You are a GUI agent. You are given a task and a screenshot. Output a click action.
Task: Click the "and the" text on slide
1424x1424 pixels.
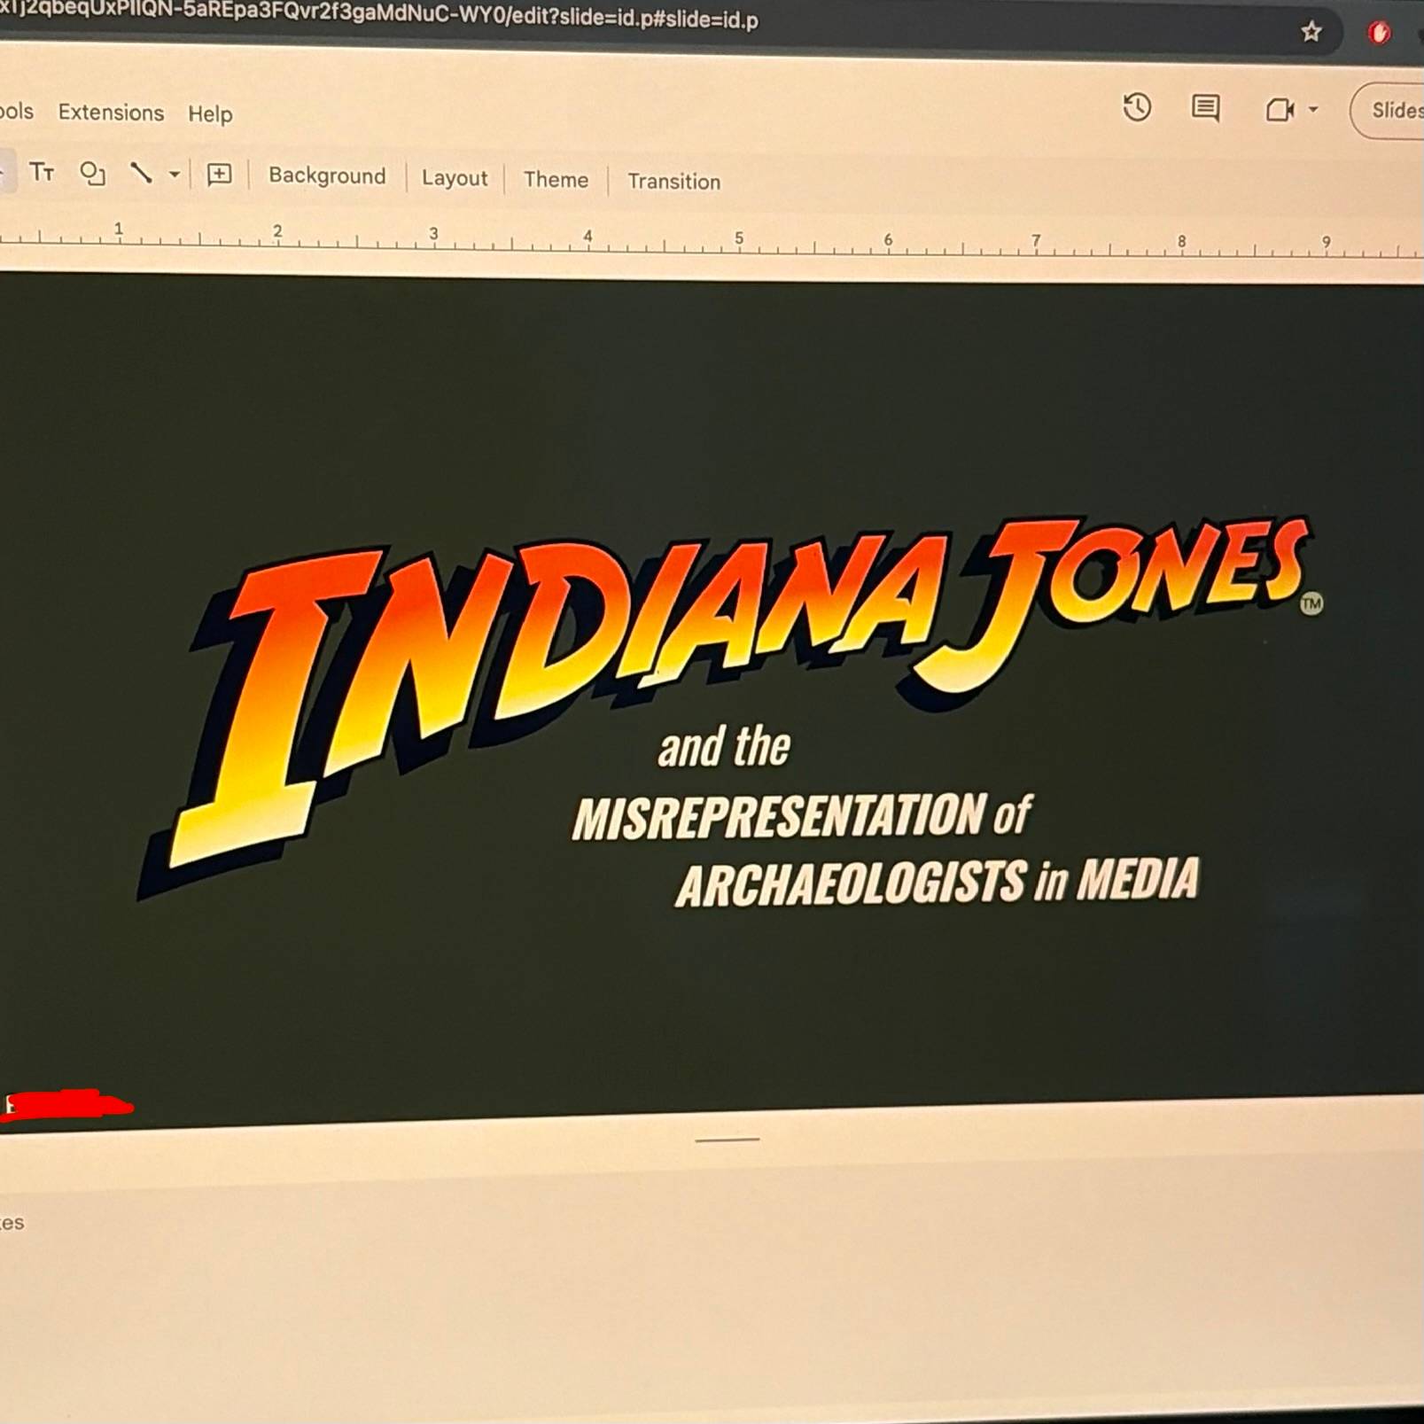pos(723,746)
